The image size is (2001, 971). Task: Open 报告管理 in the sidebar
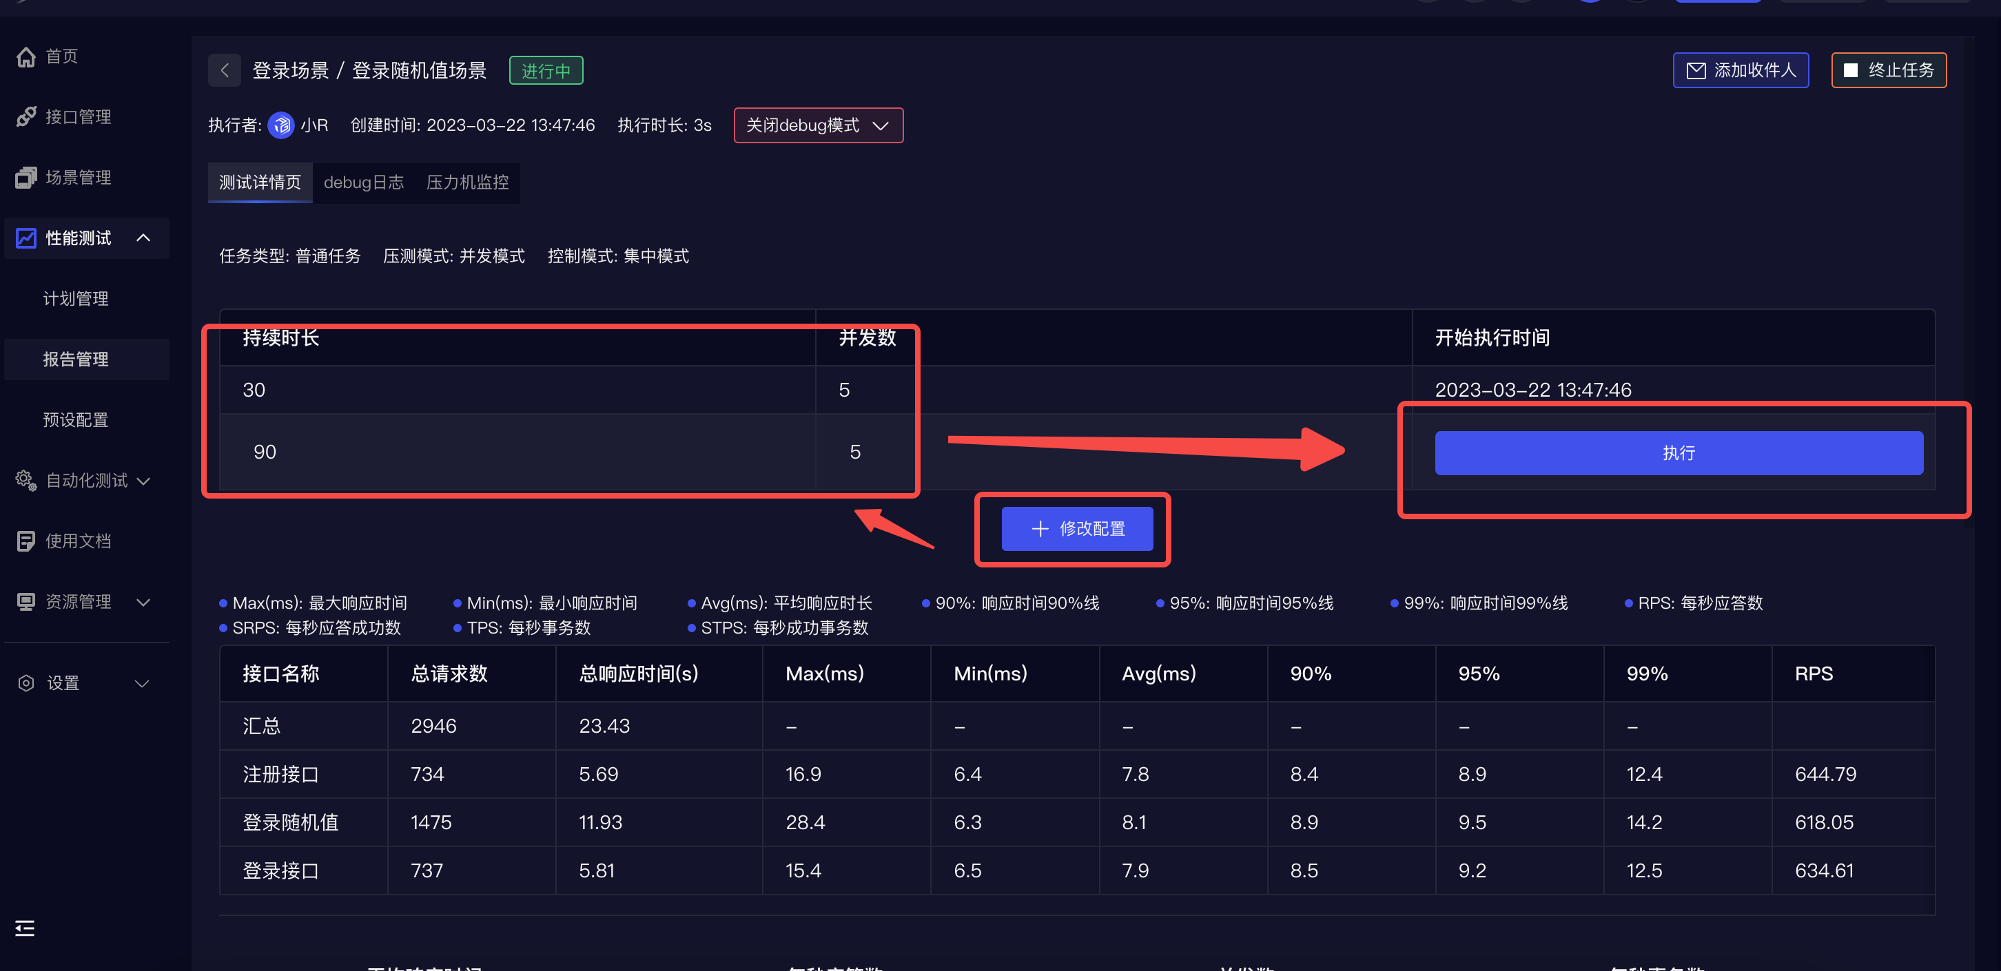[x=75, y=359]
